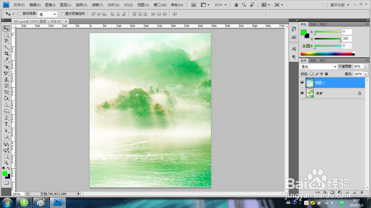Enable Show Transform Controls checkbox
This screenshot has width=371, height=208.
coord(63,14)
